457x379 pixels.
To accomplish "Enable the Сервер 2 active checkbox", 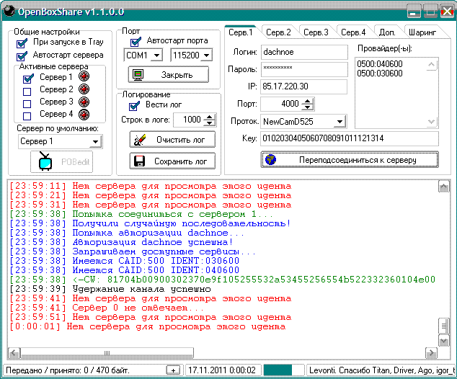I will [x=27, y=90].
